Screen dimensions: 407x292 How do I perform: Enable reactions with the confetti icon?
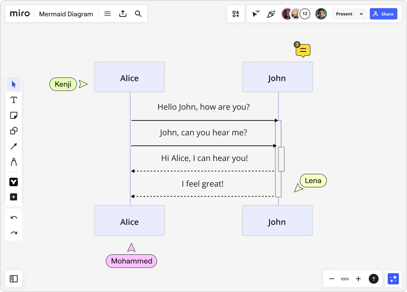[271, 14]
